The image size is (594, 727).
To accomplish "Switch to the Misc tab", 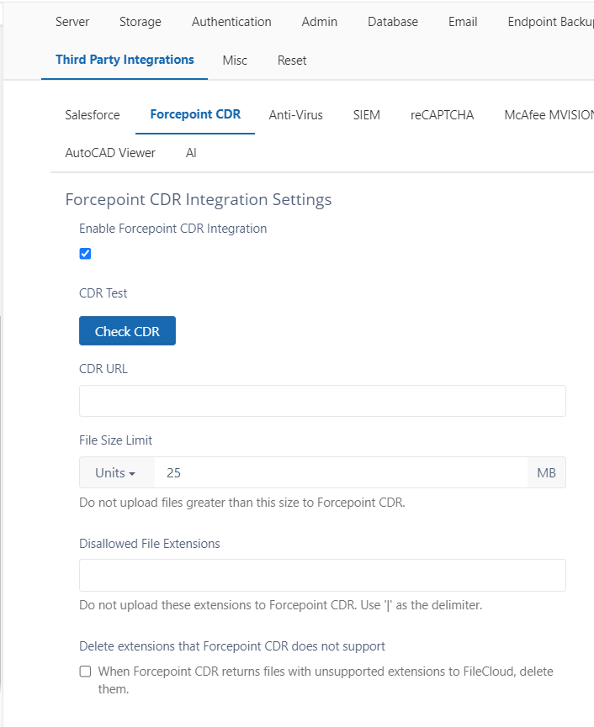I will (x=235, y=61).
